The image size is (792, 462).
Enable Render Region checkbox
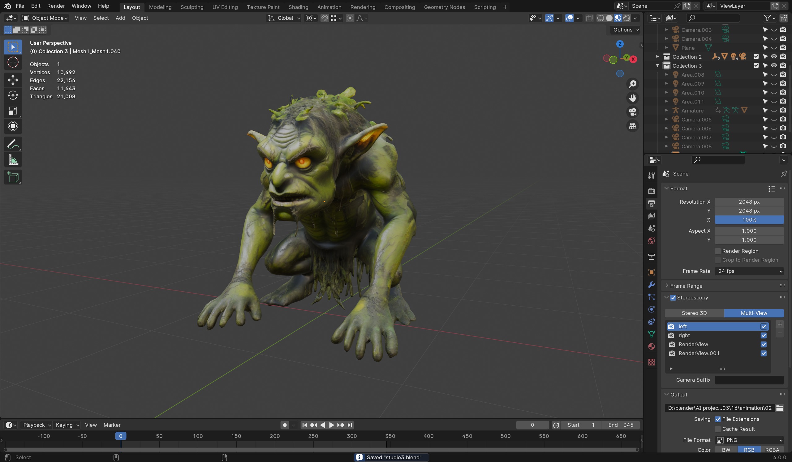718,251
